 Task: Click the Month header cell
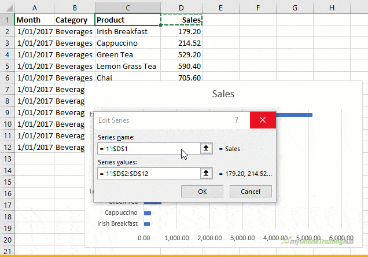pos(35,20)
